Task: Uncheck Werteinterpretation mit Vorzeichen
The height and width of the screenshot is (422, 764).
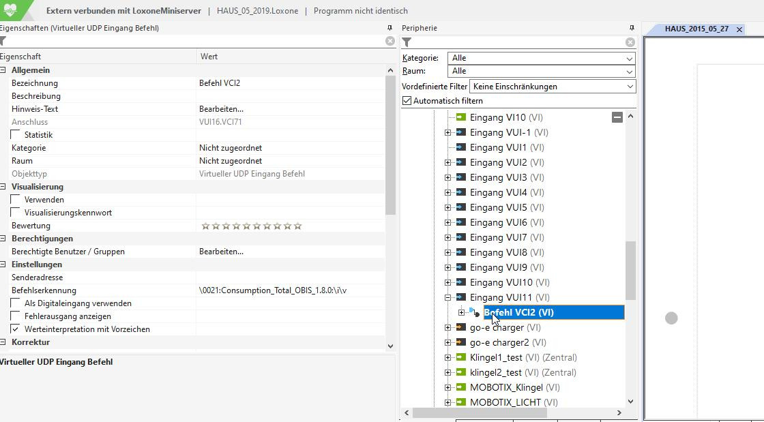Action: [16, 329]
